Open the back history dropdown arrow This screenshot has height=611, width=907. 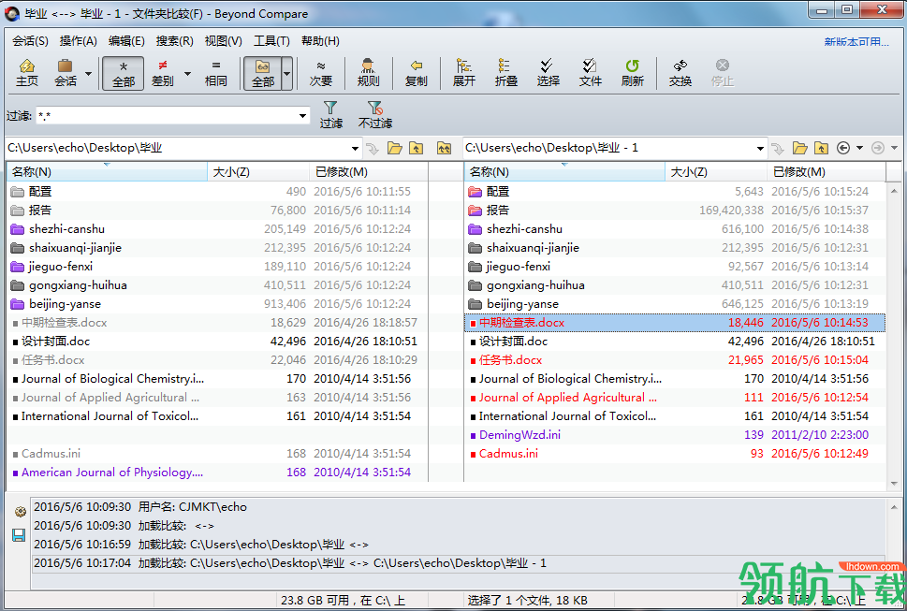coord(859,149)
